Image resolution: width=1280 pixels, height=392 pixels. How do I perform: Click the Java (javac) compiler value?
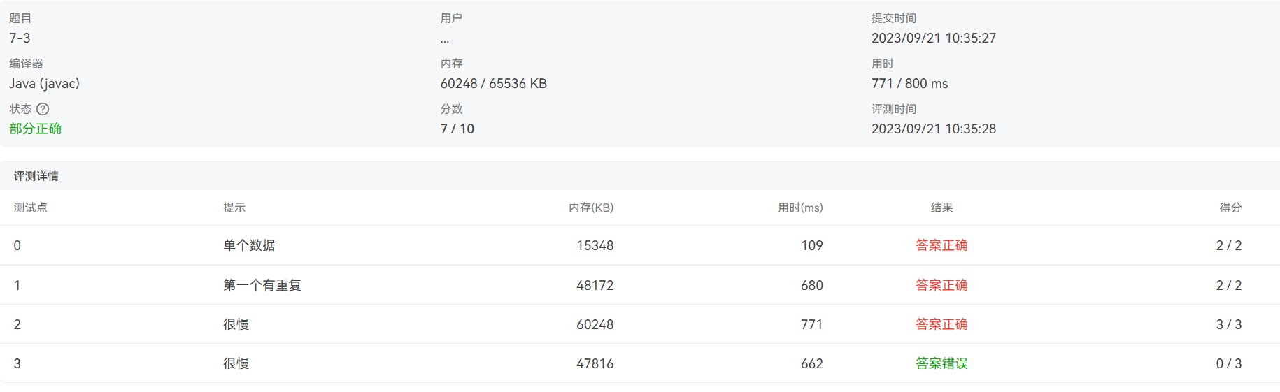tap(44, 83)
